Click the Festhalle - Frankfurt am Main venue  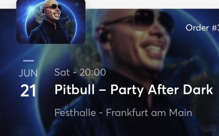pyautogui.click(x=123, y=113)
